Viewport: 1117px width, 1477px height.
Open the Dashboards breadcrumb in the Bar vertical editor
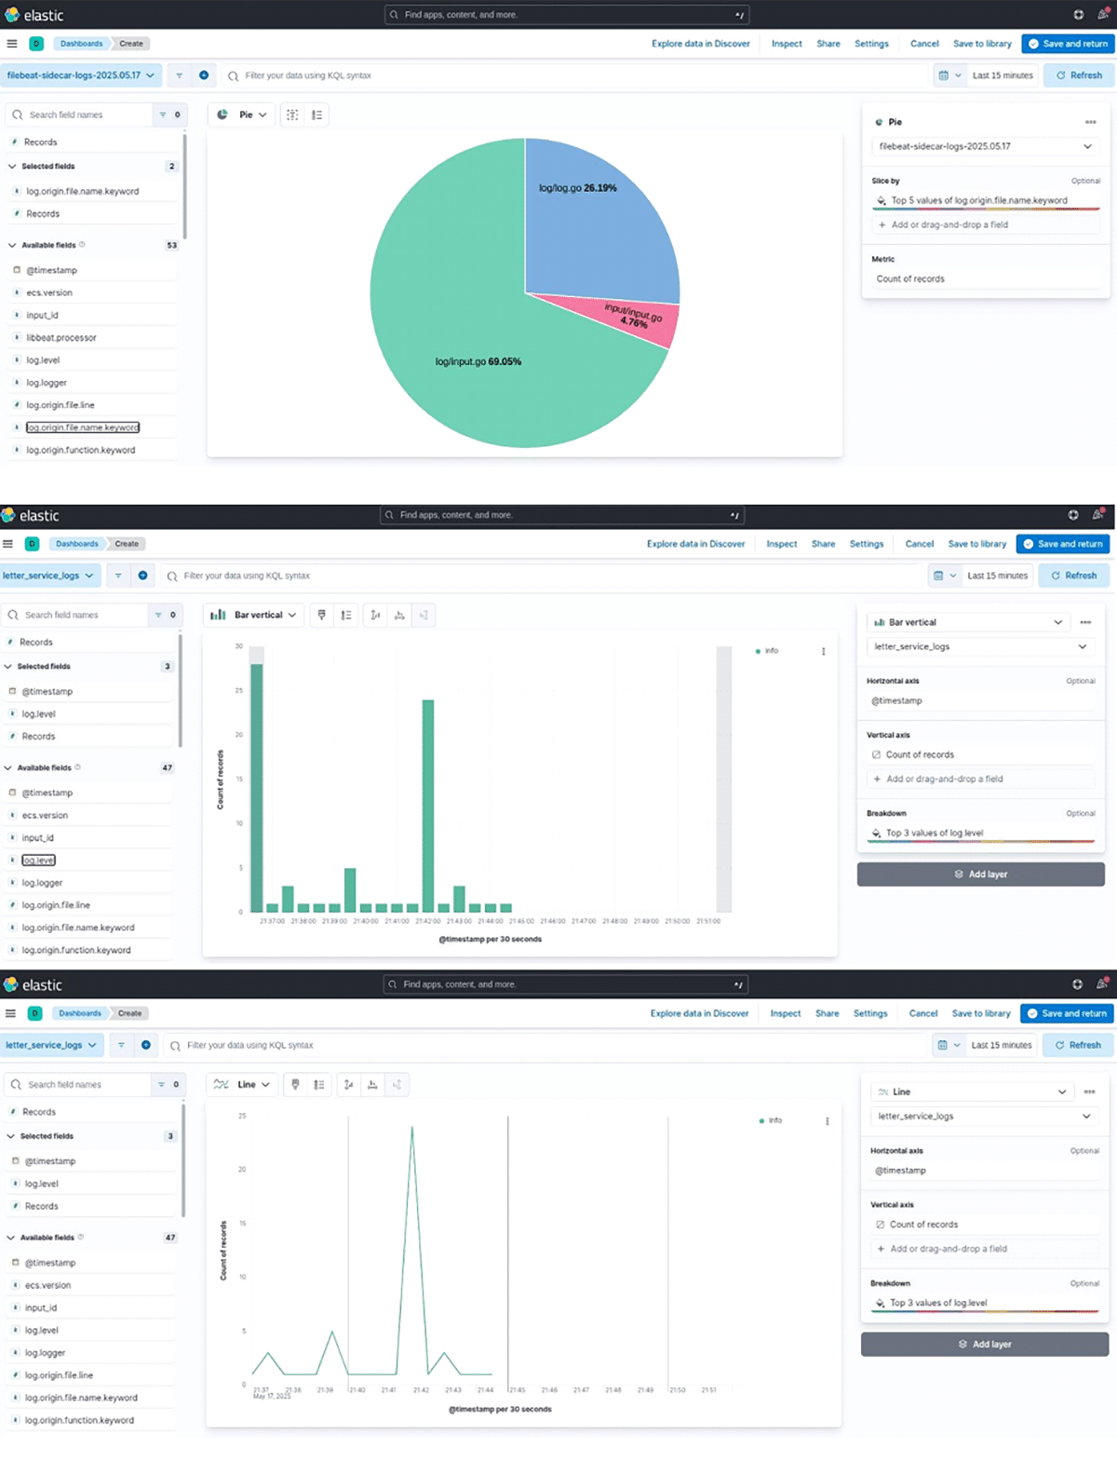77,544
